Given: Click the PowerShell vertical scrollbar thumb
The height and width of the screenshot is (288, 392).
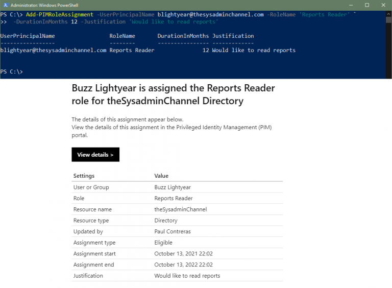Looking at the screenshot, I should click(x=388, y=20).
